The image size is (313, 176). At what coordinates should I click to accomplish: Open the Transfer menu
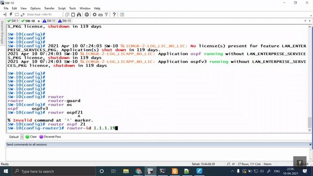coord(49,8)
